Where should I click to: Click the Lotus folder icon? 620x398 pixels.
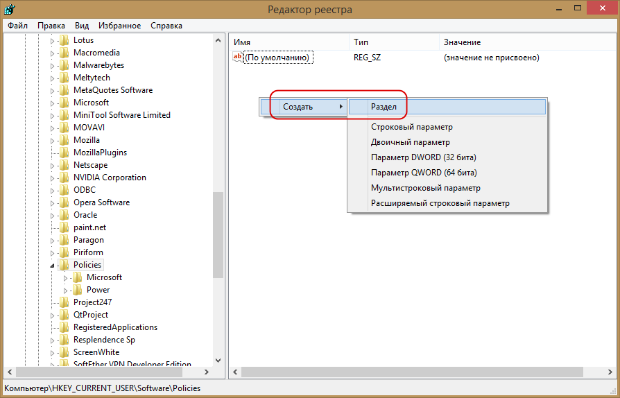coord(64,40)
